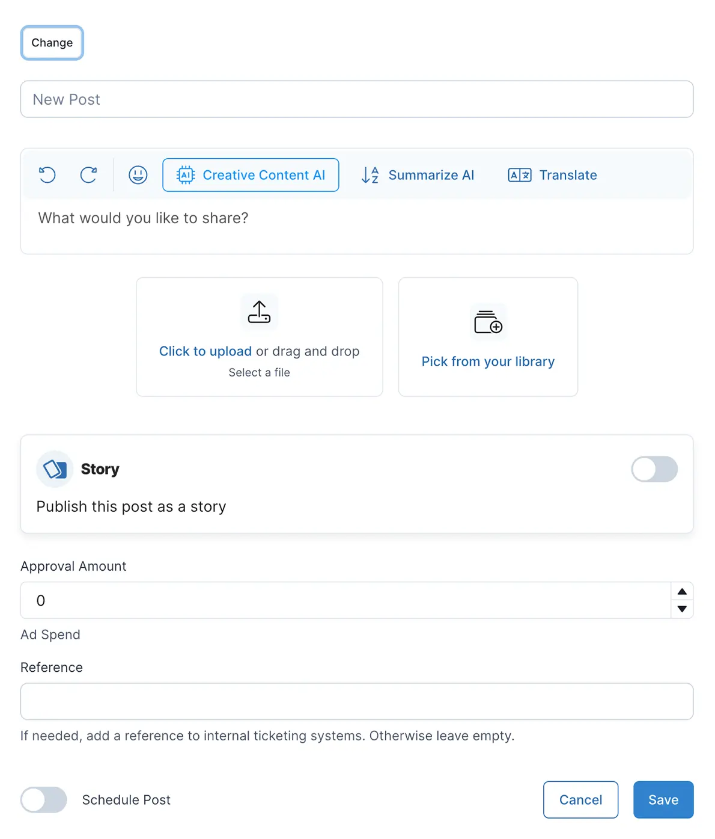Click the redo arrow icon
The image size is (715, 839).
tap(89, 175)
